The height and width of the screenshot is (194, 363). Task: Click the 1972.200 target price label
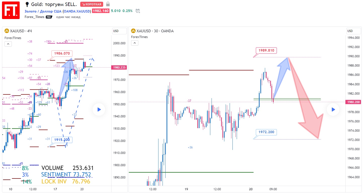[x=266, y=132]
